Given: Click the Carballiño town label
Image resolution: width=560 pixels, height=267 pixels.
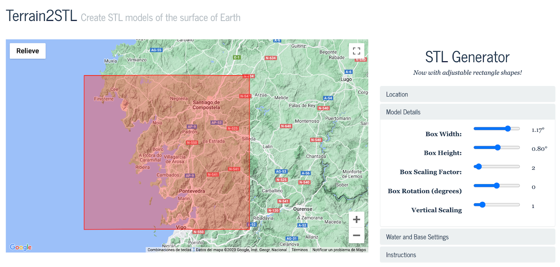Looking at the screenshot, I should tap(272, 191).
